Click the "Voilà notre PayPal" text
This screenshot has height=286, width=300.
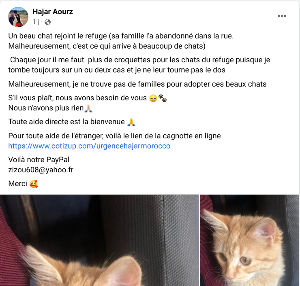(x=39, y=160)
